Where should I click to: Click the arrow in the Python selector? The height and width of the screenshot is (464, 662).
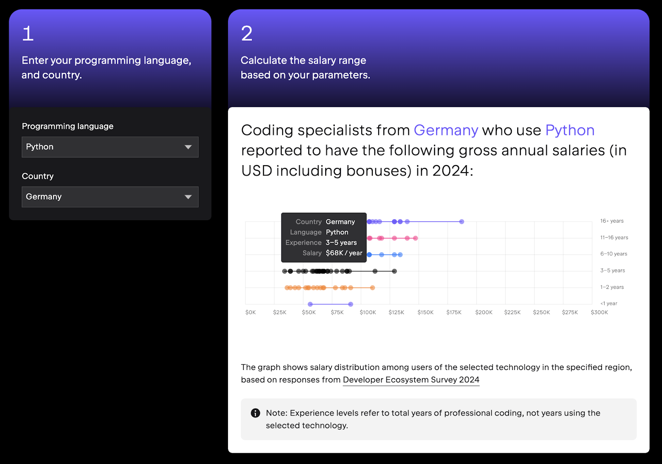188,147
